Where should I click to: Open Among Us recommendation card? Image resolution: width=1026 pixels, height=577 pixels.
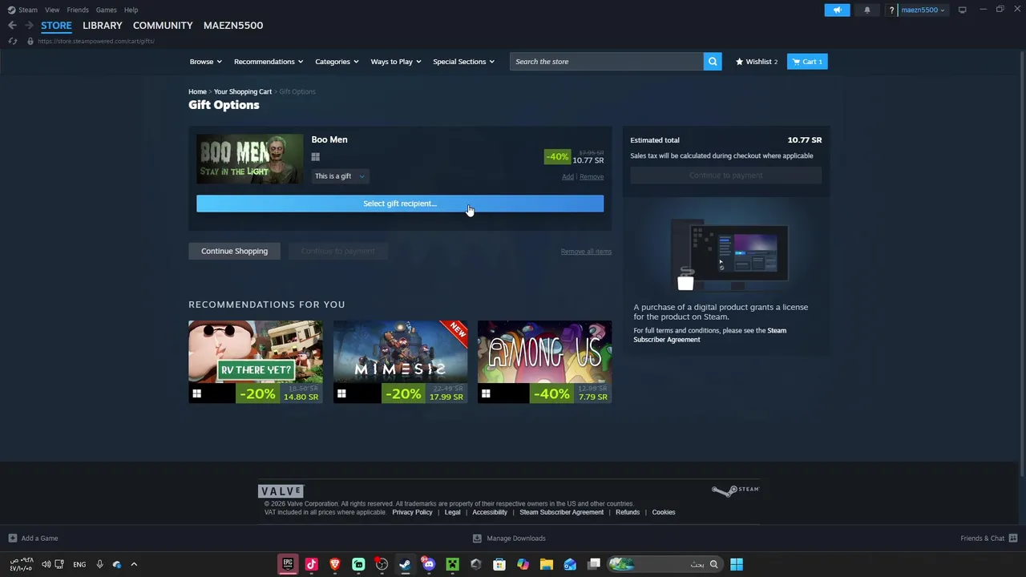(544, 361)
